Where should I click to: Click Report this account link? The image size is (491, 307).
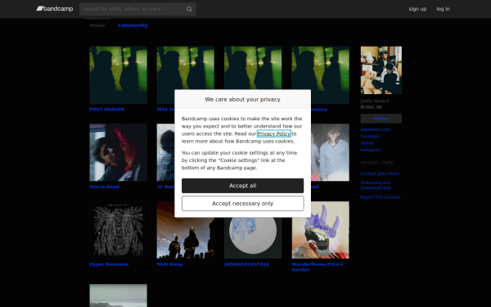[381, 197]
